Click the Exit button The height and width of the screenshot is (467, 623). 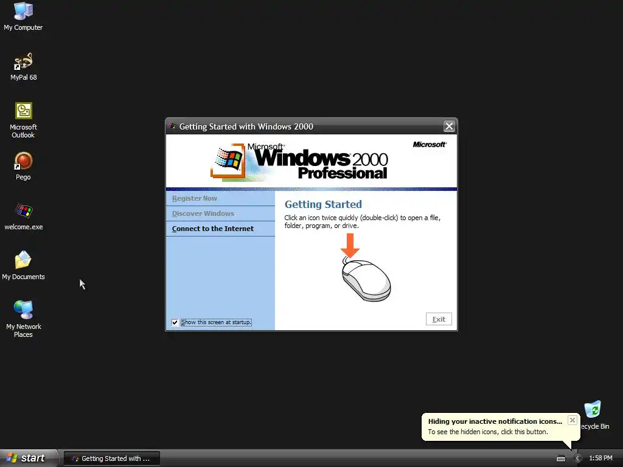439,319
